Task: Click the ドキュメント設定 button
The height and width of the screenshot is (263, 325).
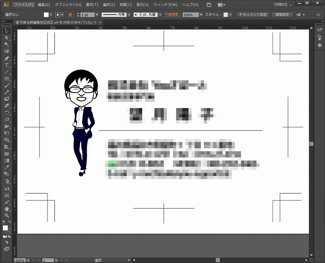Action: tap(252, 15)
